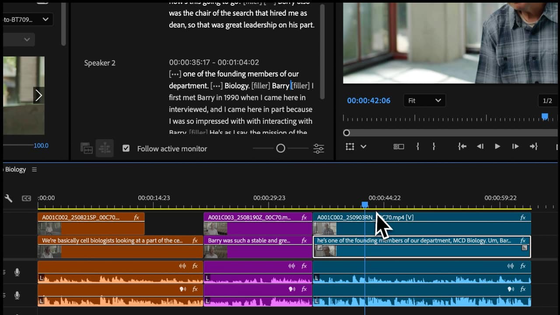Click the transcript panel scrollbar
This screenshot has height=315, width=560.
pos(322,52)
